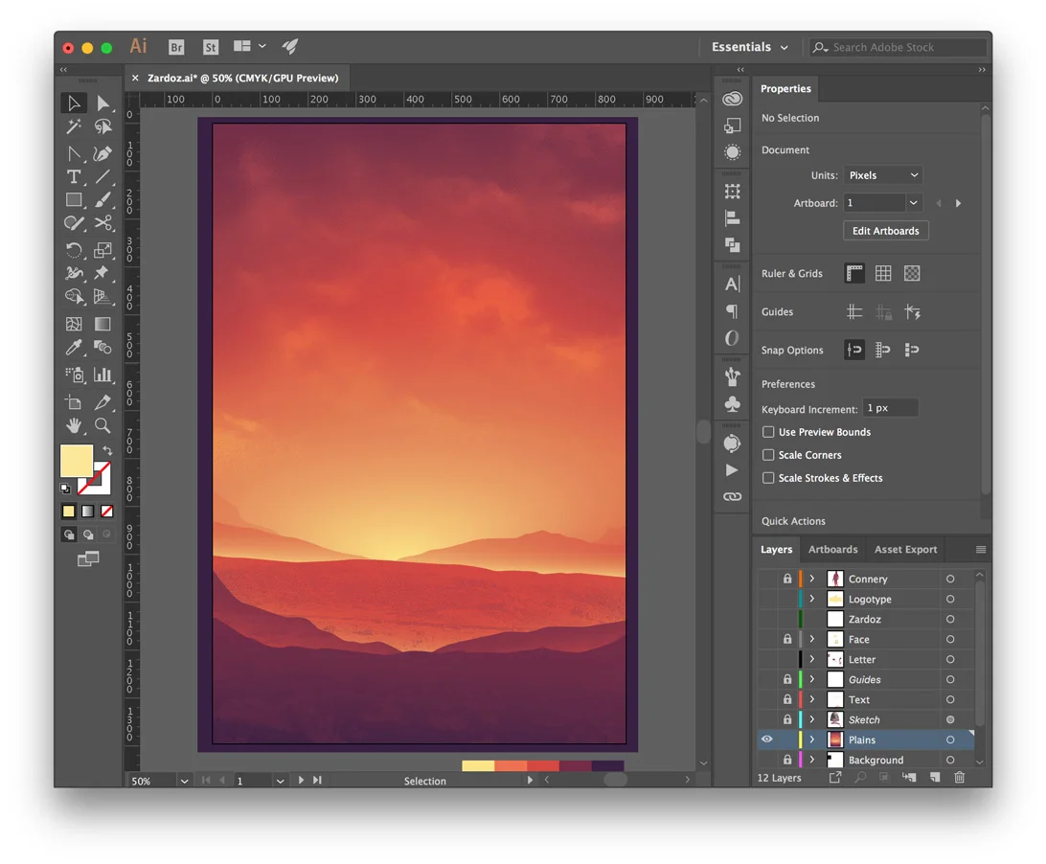Apply None using red slash button
This screenshot has height=864, width=1046.
point(106,512)
